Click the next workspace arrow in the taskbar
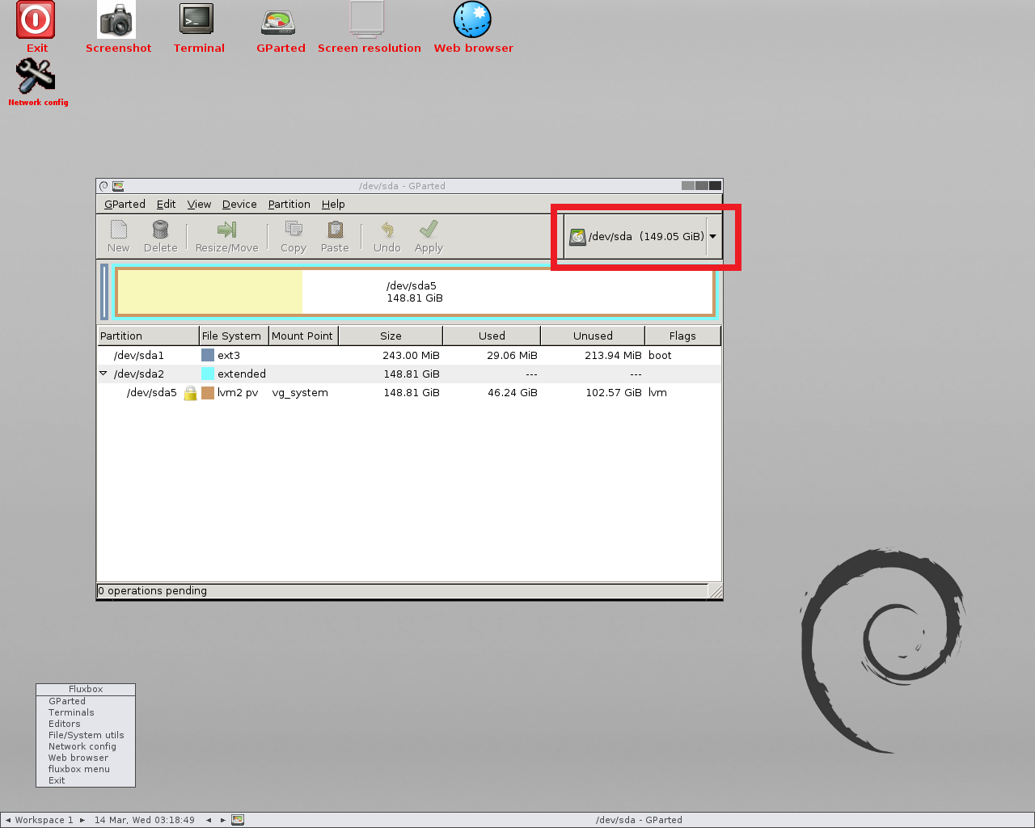This screenshot has width=1035, height=828. point(82,820)
